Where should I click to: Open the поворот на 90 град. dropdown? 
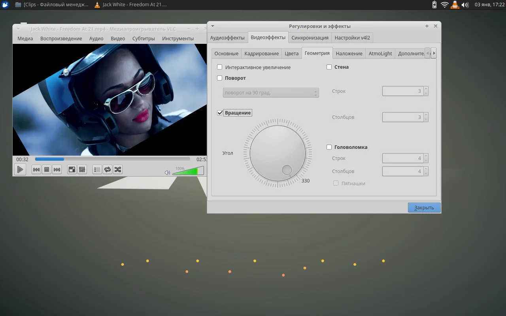click(271, 93)
